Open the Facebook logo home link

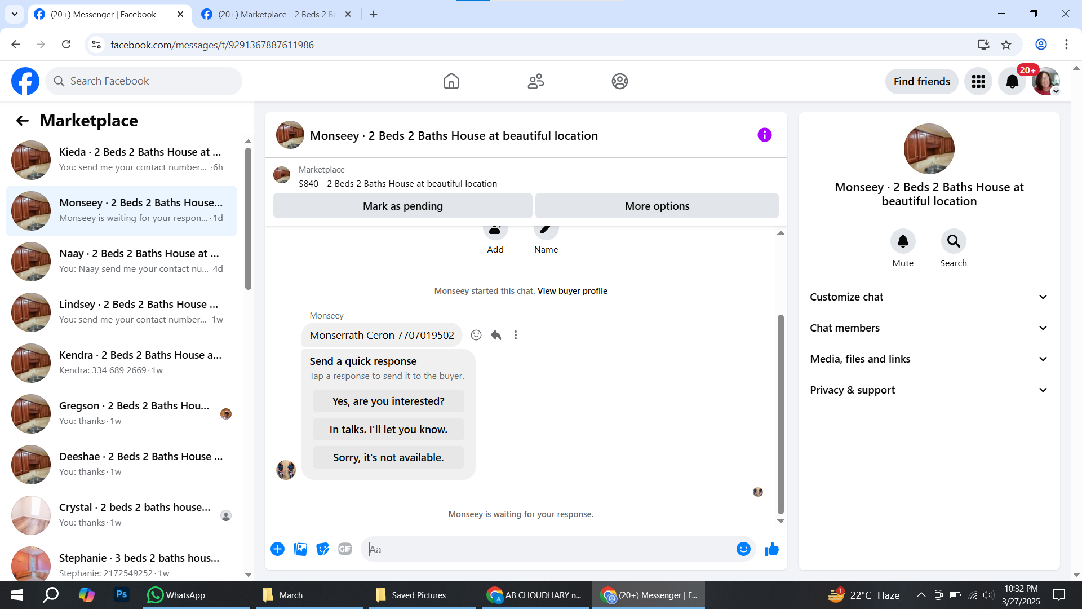25,81
